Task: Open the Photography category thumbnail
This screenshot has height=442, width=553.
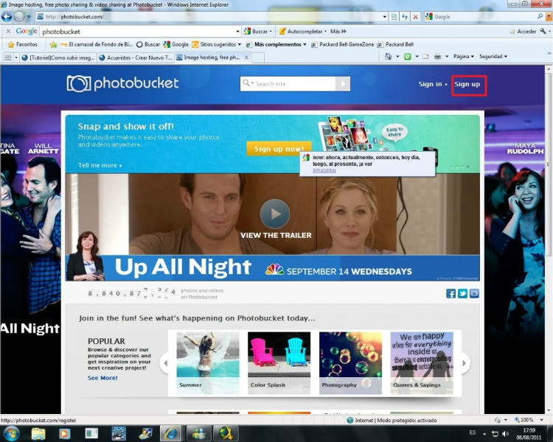Action: click(x=350, y=362)
